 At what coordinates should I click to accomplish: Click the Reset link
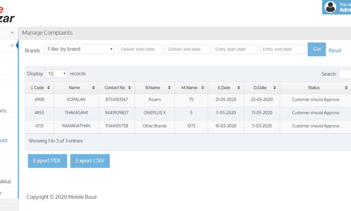[335, 51]
